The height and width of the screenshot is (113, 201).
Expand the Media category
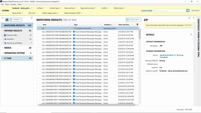point(3,48)
